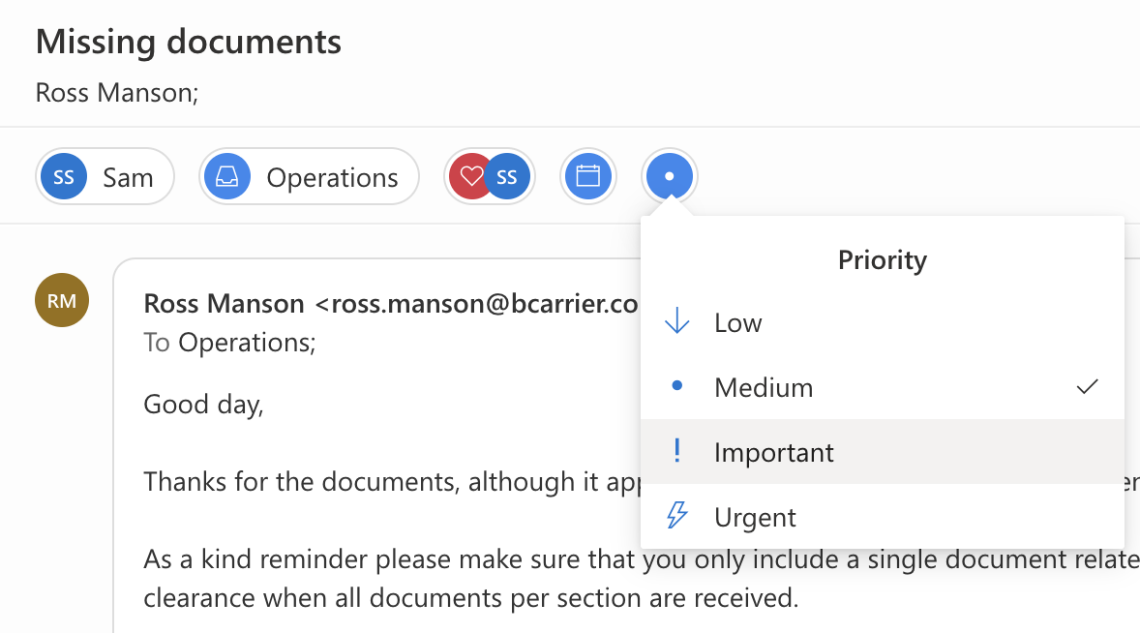Choose Urgent priority
Screen dimensions: 1140x633
(882, 516)
